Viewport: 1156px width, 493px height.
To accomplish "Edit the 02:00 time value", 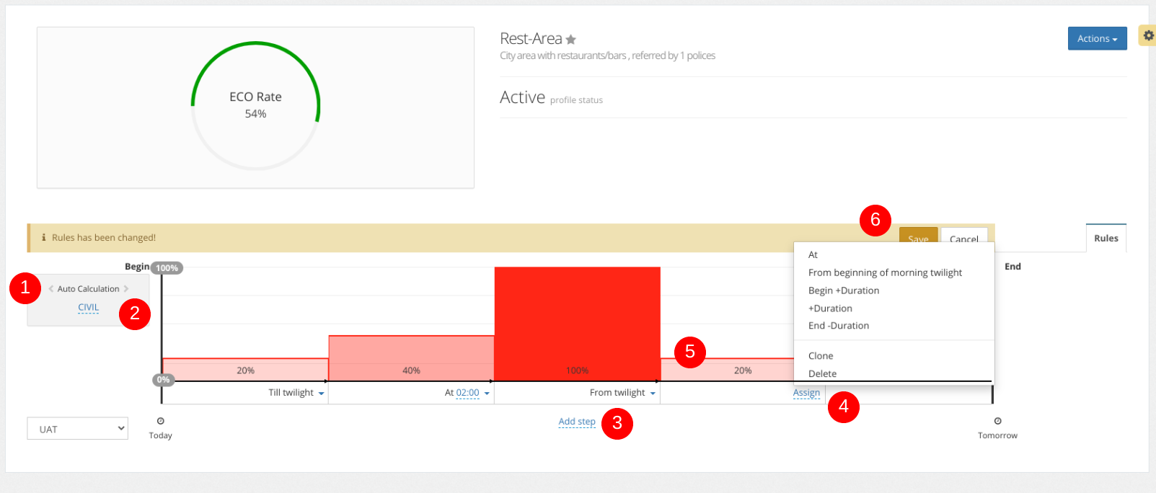I will pos(467,393).
